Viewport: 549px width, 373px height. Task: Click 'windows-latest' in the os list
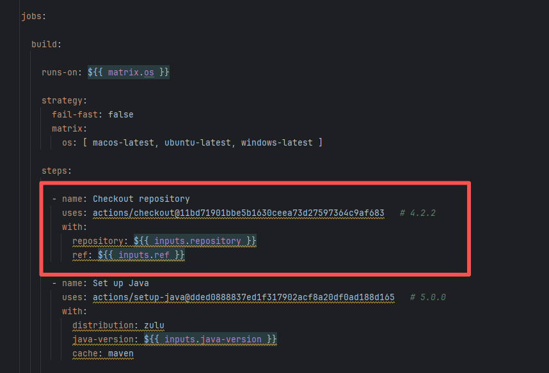coord(276,142)
